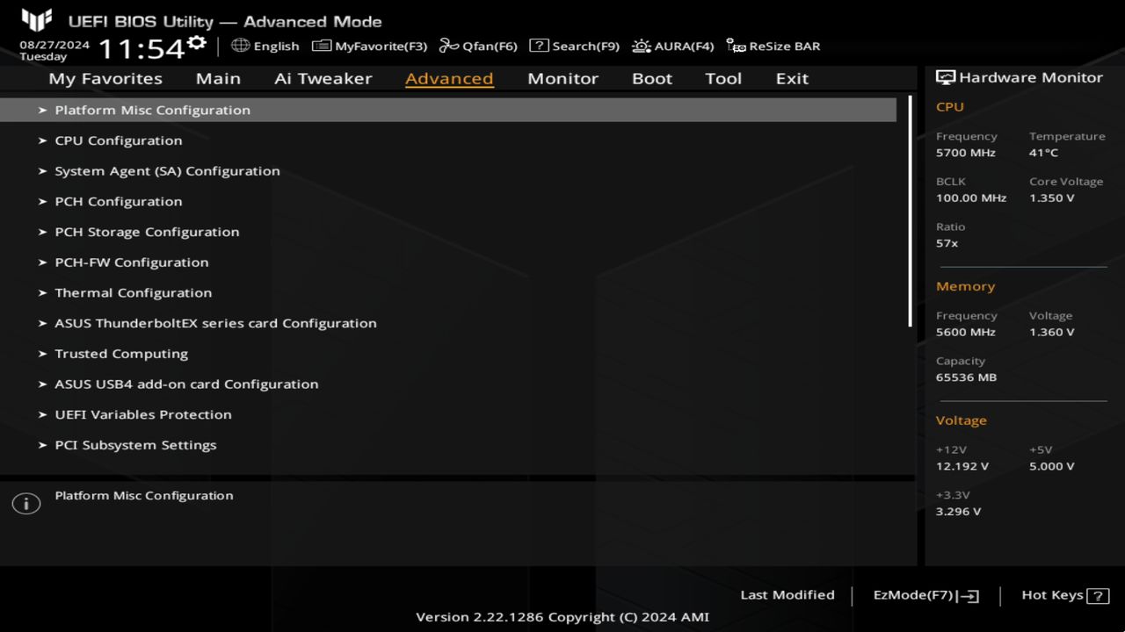This screenshot has width=1125, height=632.
Task: Click the 57x ratio value
Action: pos(947,243)
